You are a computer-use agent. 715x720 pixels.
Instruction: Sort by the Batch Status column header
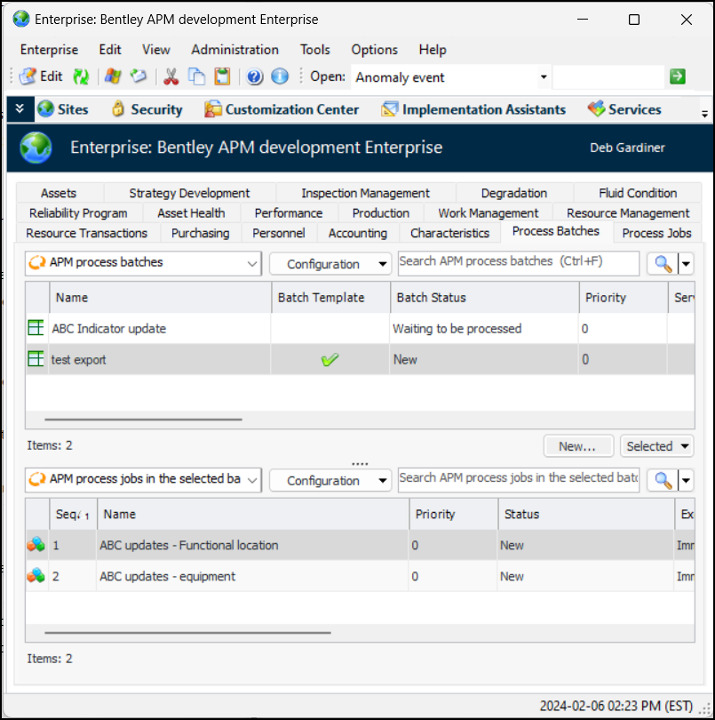coord(484,298)
